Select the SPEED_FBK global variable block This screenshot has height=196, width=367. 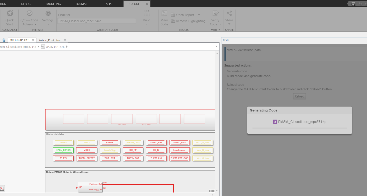pyautogui.click(x=156, y=142)
